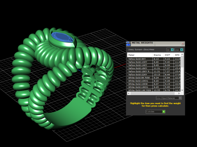
Task: Toggle the User library switch
Action: 179,50
